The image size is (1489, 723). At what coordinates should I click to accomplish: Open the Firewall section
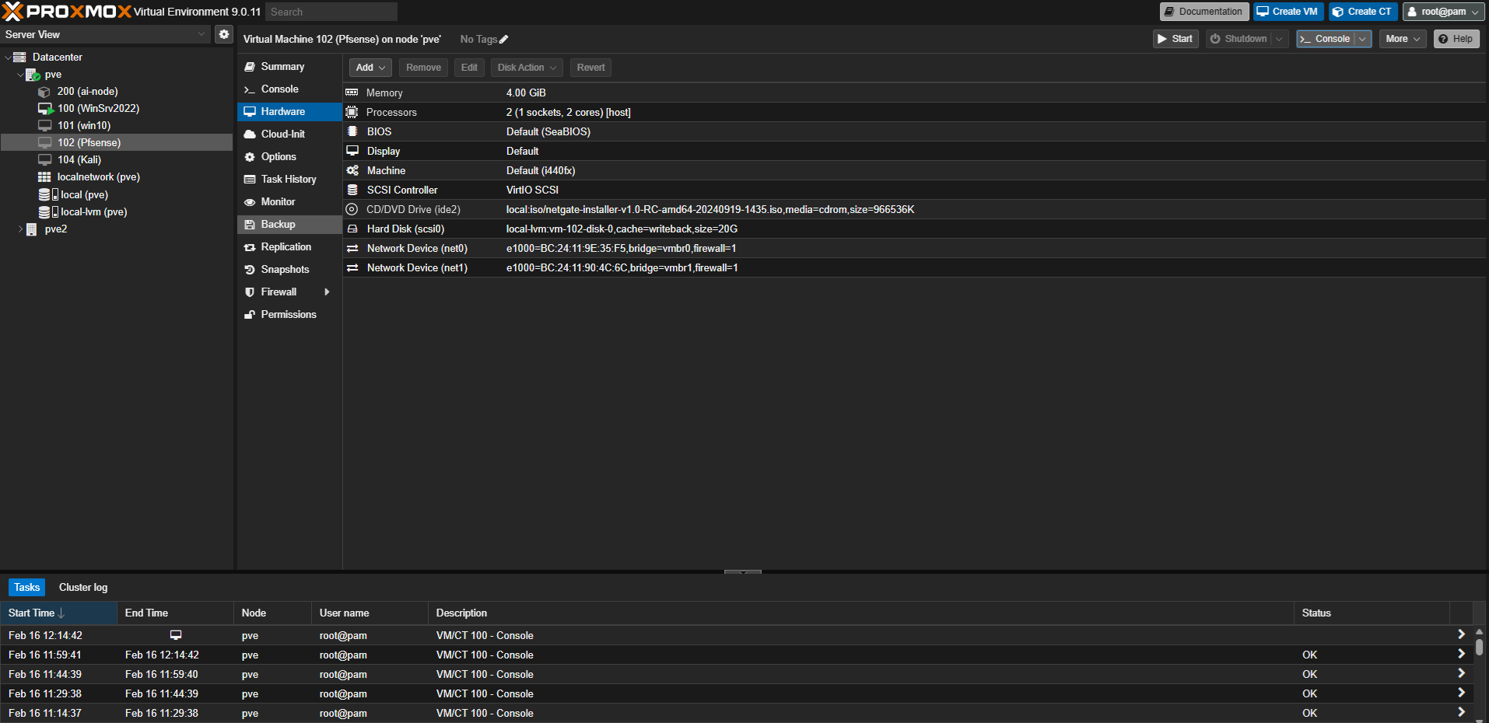click(279, 292)
